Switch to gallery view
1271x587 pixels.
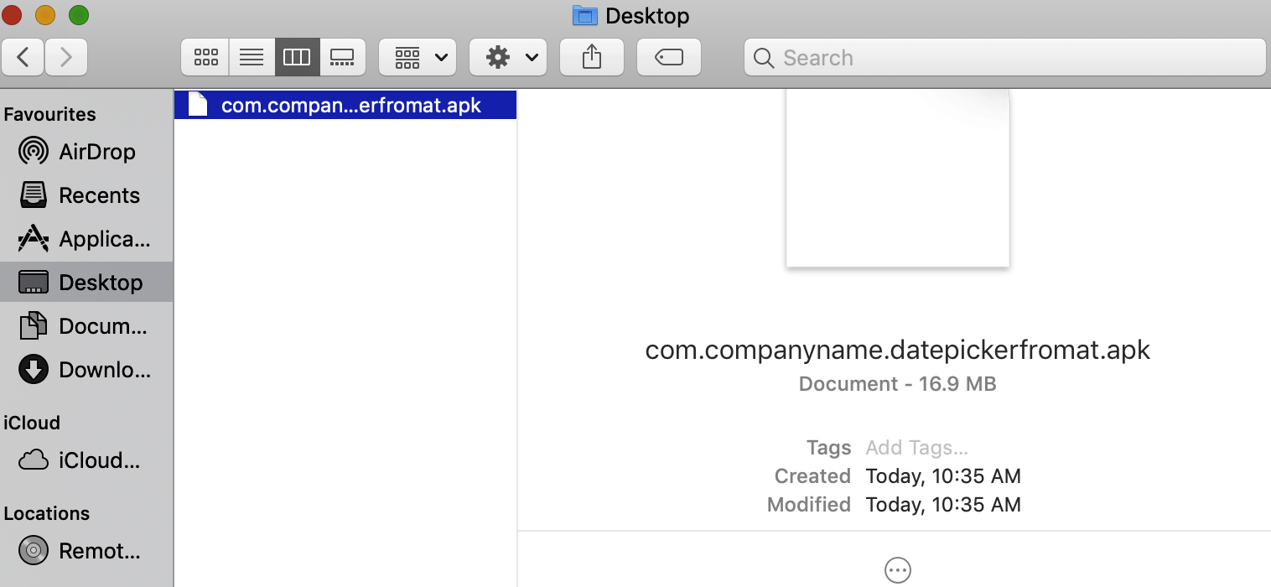coord(342,57)
